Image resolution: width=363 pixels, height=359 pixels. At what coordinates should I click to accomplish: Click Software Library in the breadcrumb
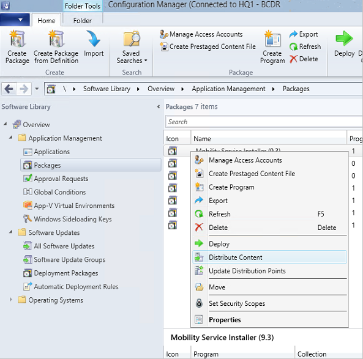point(107,89)
